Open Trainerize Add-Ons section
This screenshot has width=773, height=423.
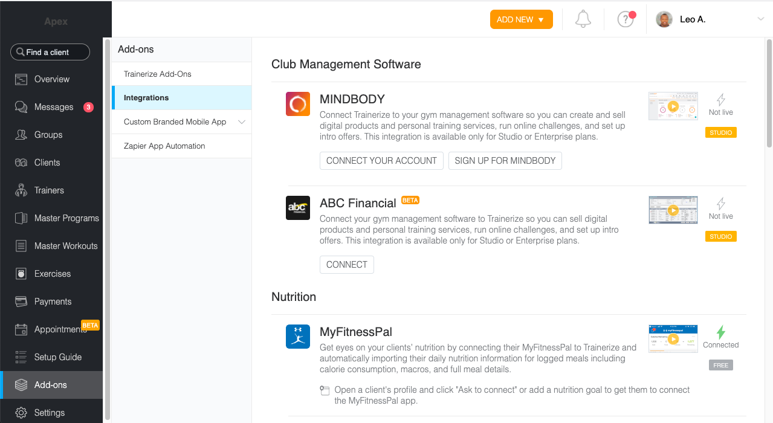coord(181,74)
